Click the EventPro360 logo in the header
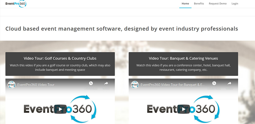 point(16,4)
